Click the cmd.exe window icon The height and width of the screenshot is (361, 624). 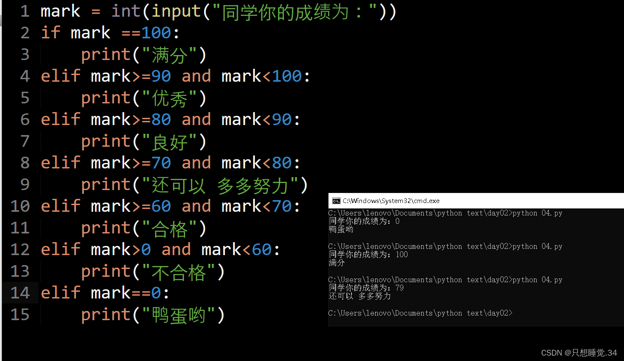(x=336, y=201)
